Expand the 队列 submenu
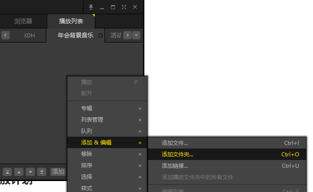This screenshot has width=313, height=192. pos(107,131)
